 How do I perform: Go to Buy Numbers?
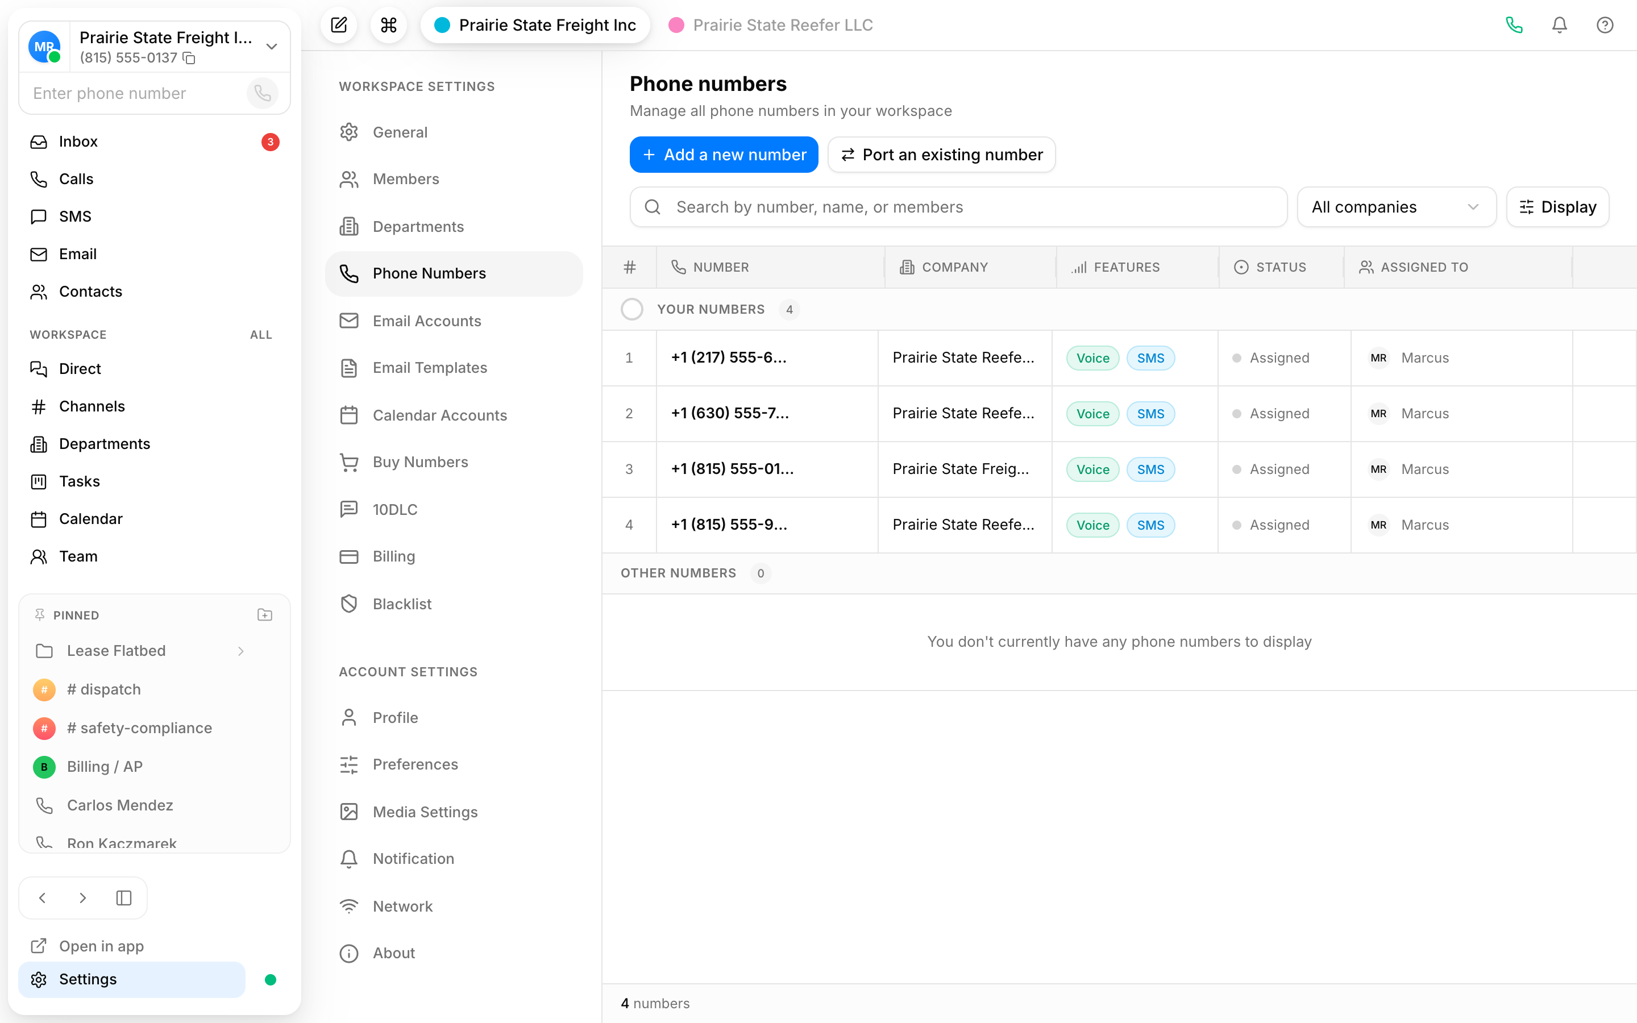454,461
